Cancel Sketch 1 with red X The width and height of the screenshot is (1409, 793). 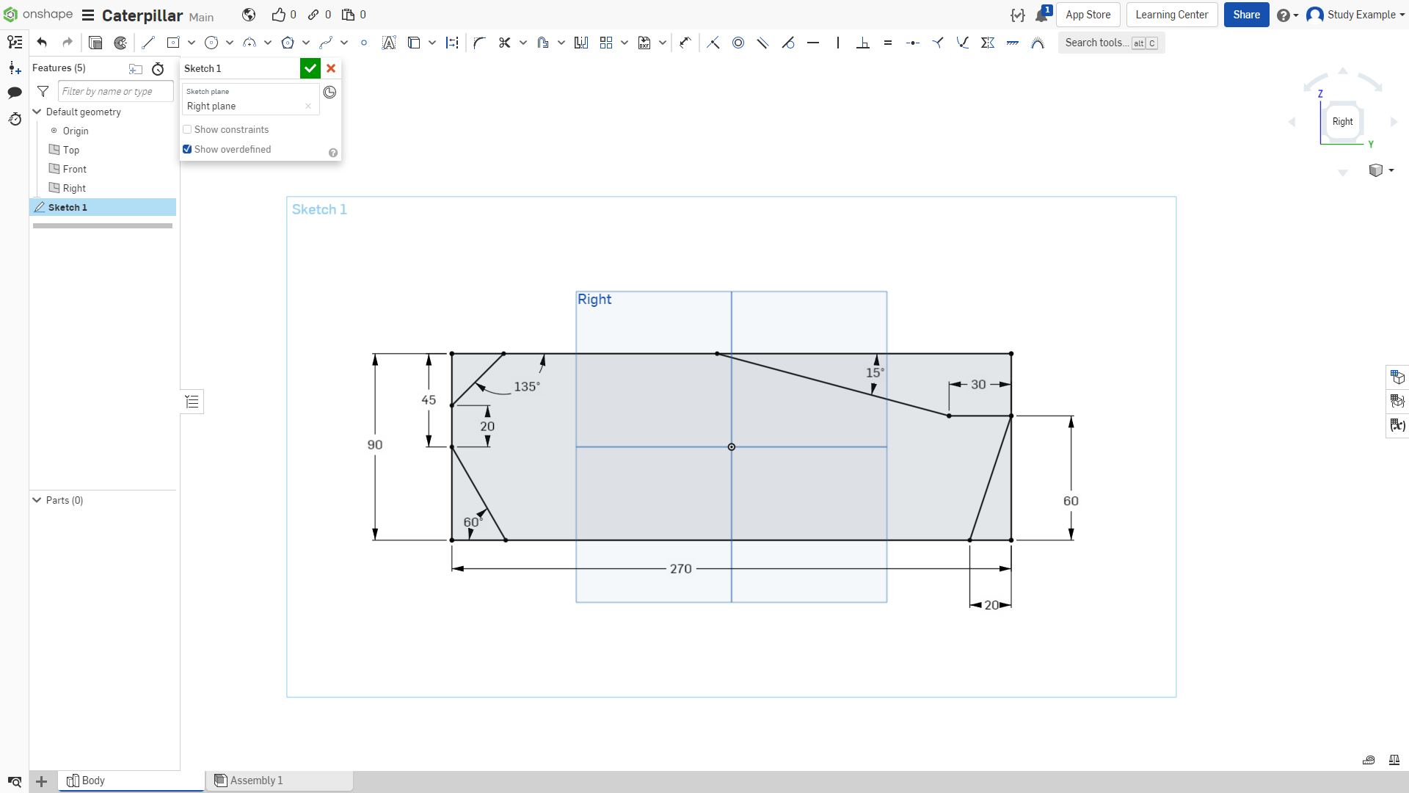tap(331, 68)
